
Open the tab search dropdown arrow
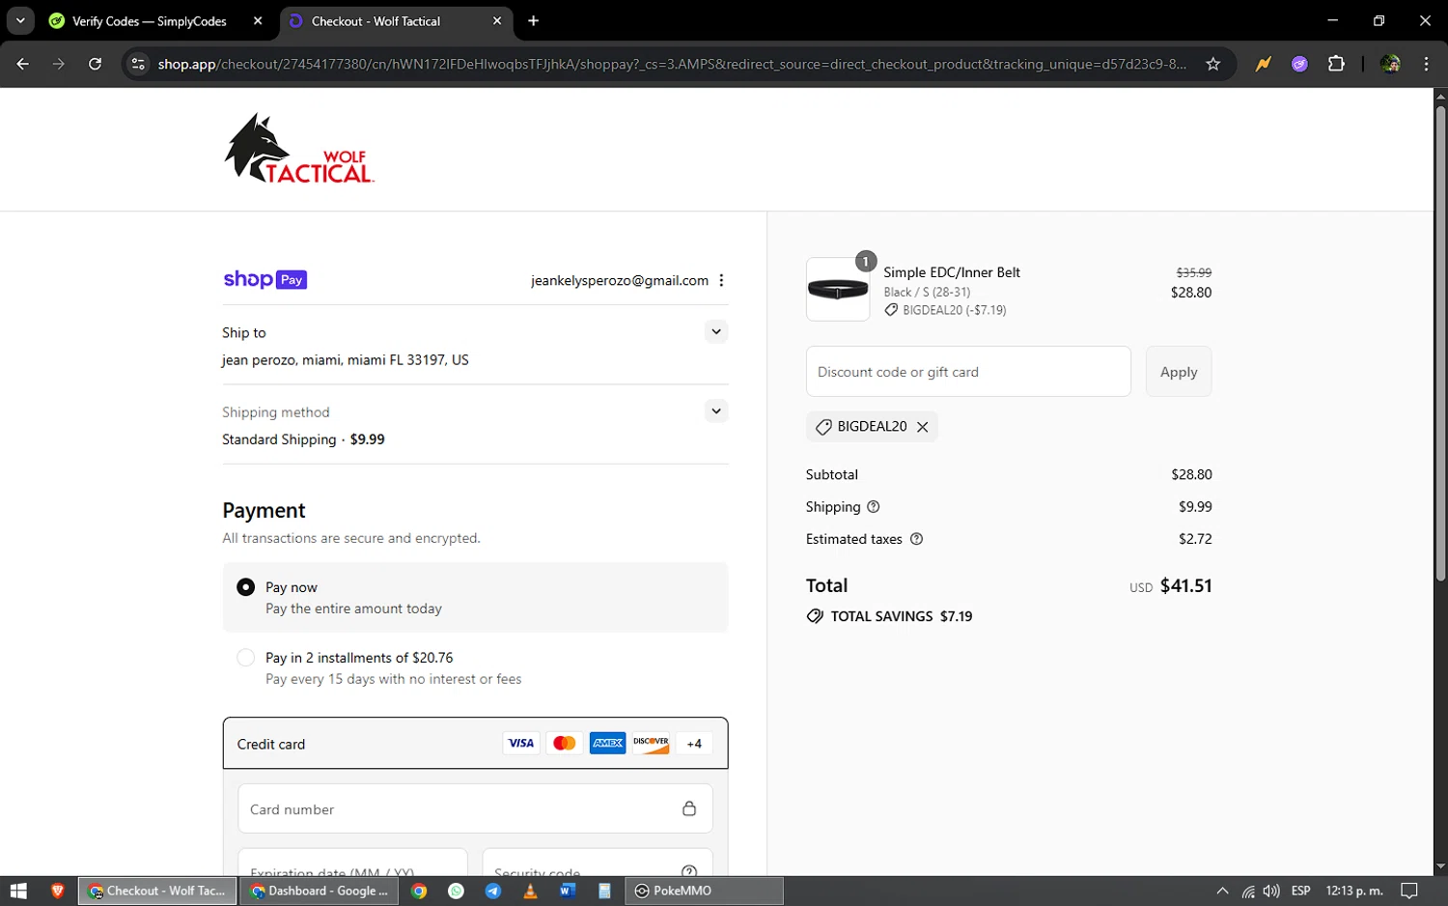(x=20, y=20)
